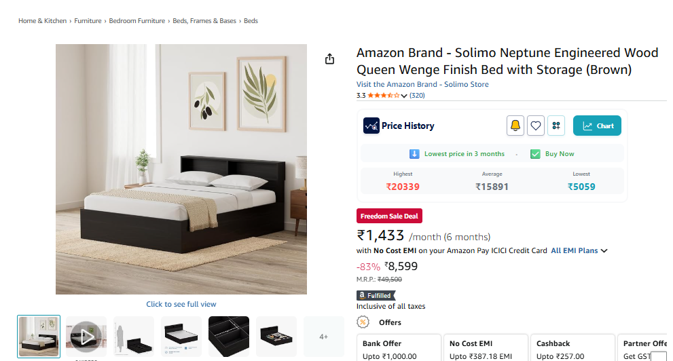Play the product video thumbnail
Image resolution: width=673 pixels, height=361 pixels.
tap(86, 336)
